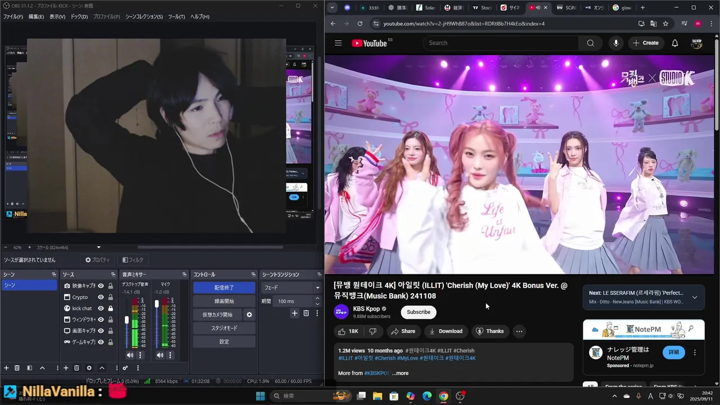This screenshot has width=720, height=405.
Task: Open ad options three-dot menu for NotePM
Action: pyautogui.click(x=695, y=353)
